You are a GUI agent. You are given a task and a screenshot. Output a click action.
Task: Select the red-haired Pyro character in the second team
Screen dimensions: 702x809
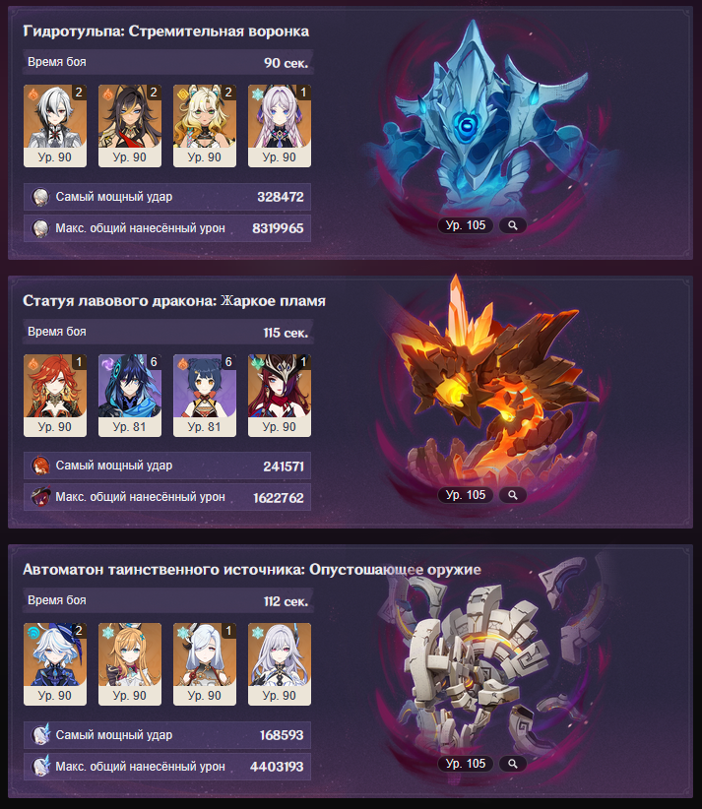[x=55, y=396]
